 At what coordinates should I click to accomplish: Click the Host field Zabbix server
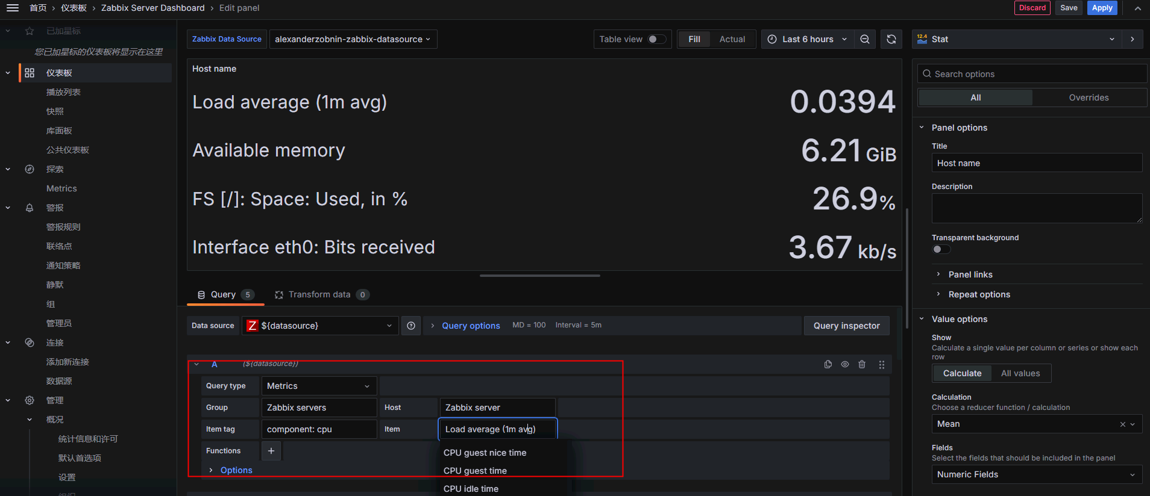pyautogui.click(x=497, y=408)
